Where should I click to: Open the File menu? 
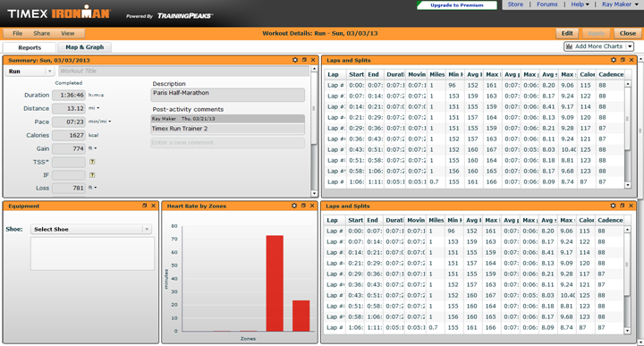[17, 33]
